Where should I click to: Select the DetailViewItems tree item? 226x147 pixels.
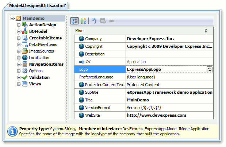coord(43,45)
